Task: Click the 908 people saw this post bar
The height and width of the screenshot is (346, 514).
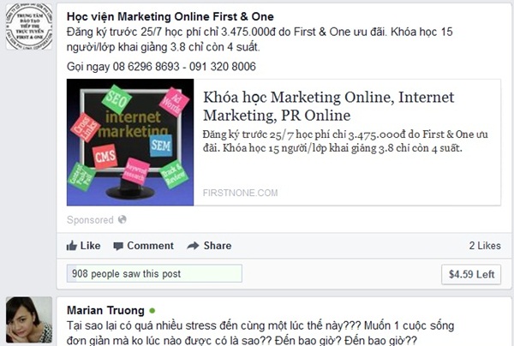Action: pyautogui.click(x=154, y=273)
